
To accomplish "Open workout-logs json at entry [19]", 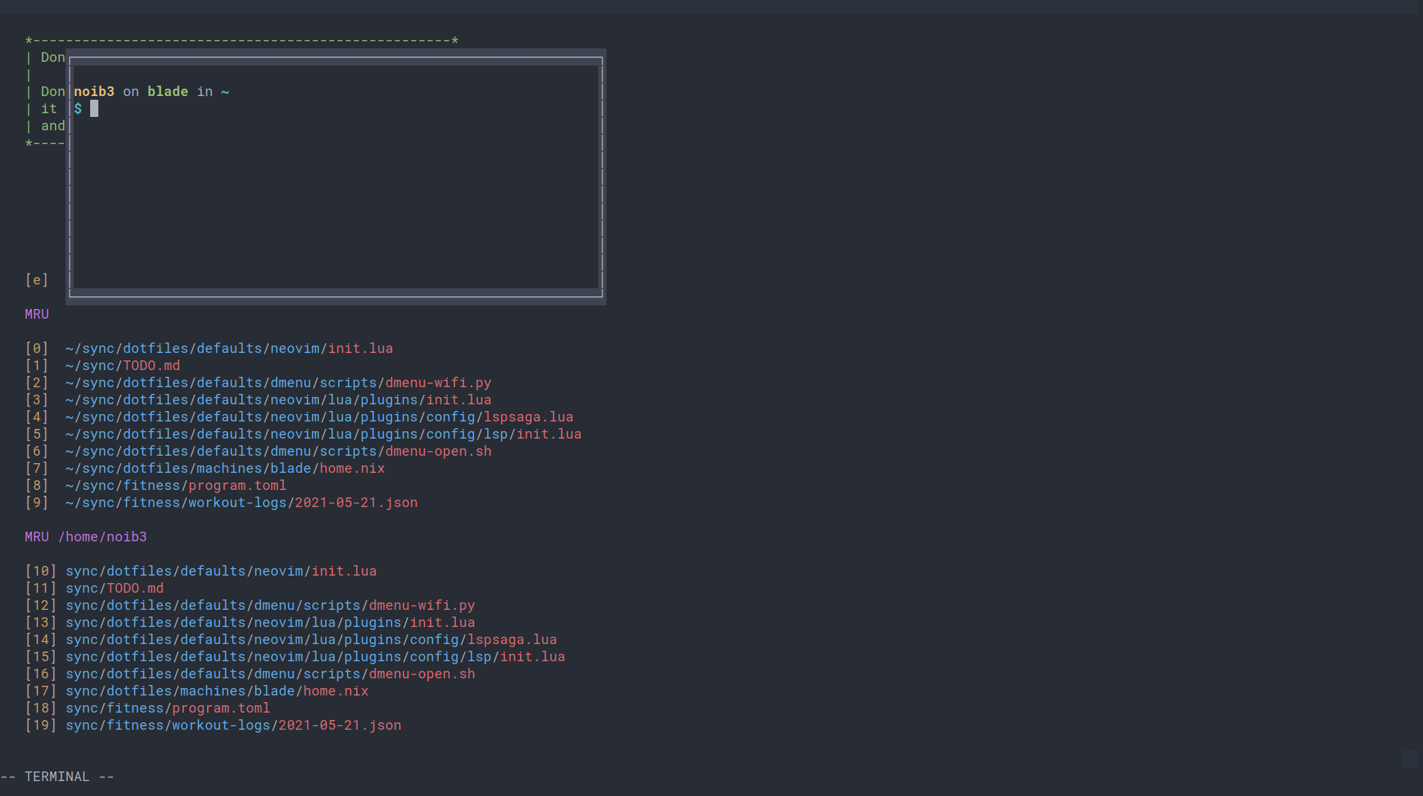I will click(233, 725).
